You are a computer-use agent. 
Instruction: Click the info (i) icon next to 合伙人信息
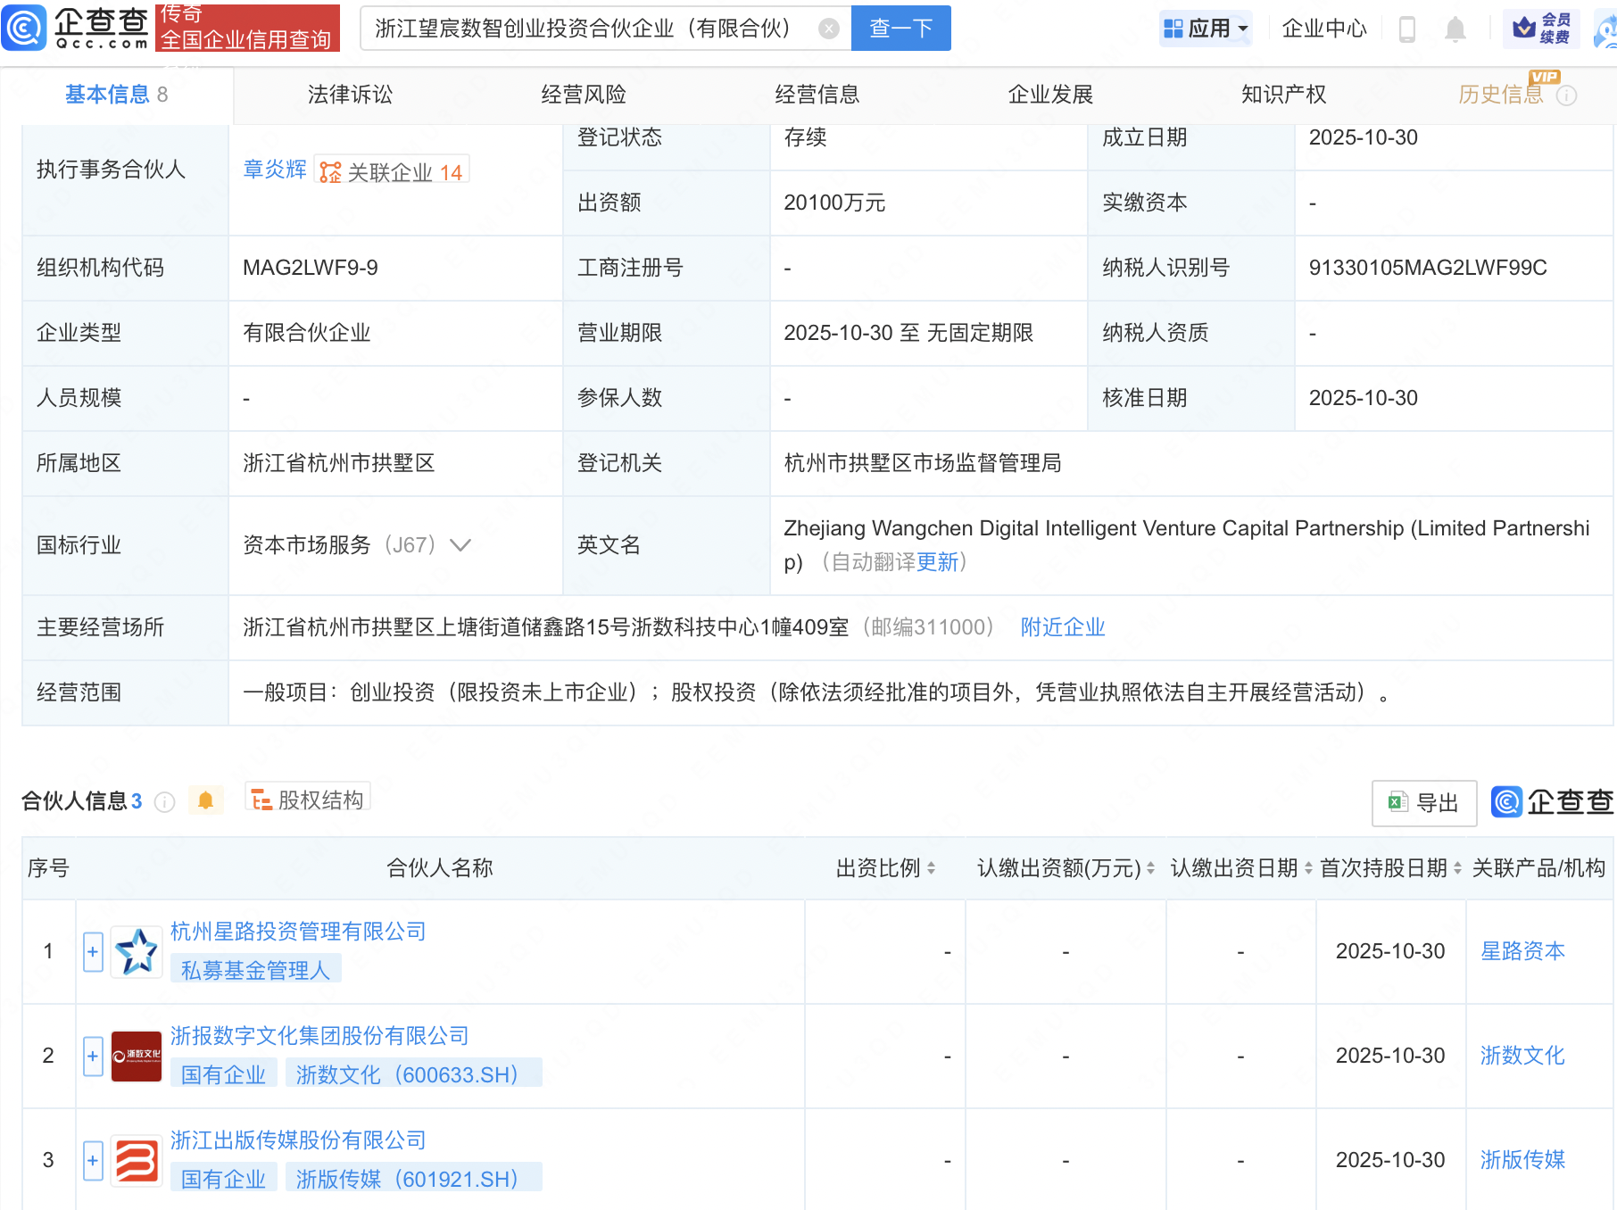coord(164,801)
